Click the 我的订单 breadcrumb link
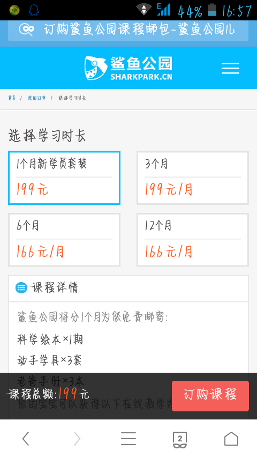Screen dimensions: 257x458 (37, 98)
